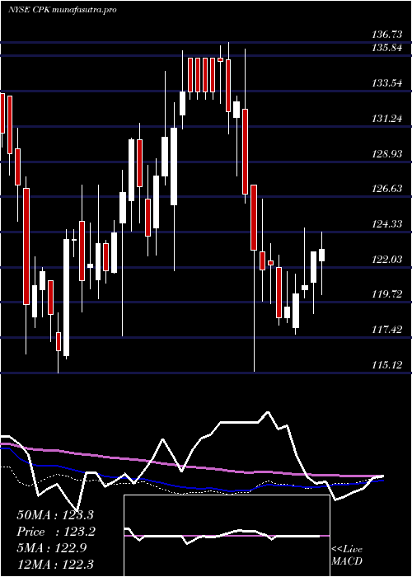Click inside the Live MACD inset chart
Viewport: 412px width, 577px height.
click(x=227, y=536)
